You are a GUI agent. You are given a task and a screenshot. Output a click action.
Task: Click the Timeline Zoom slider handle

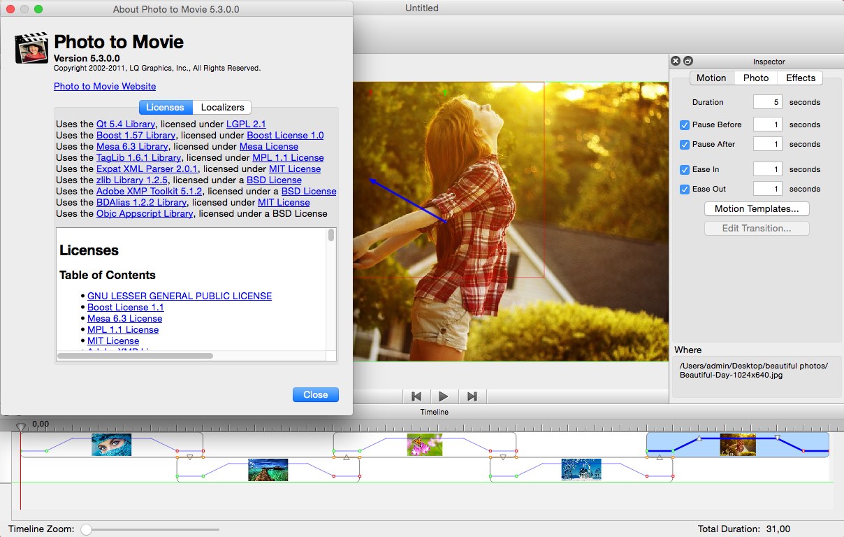tap(86, 529)
